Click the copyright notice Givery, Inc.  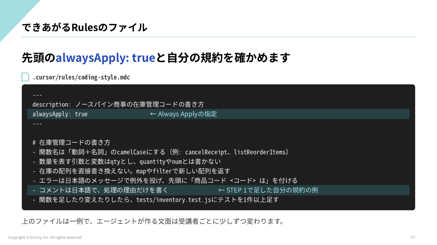(x=45, y=237)
